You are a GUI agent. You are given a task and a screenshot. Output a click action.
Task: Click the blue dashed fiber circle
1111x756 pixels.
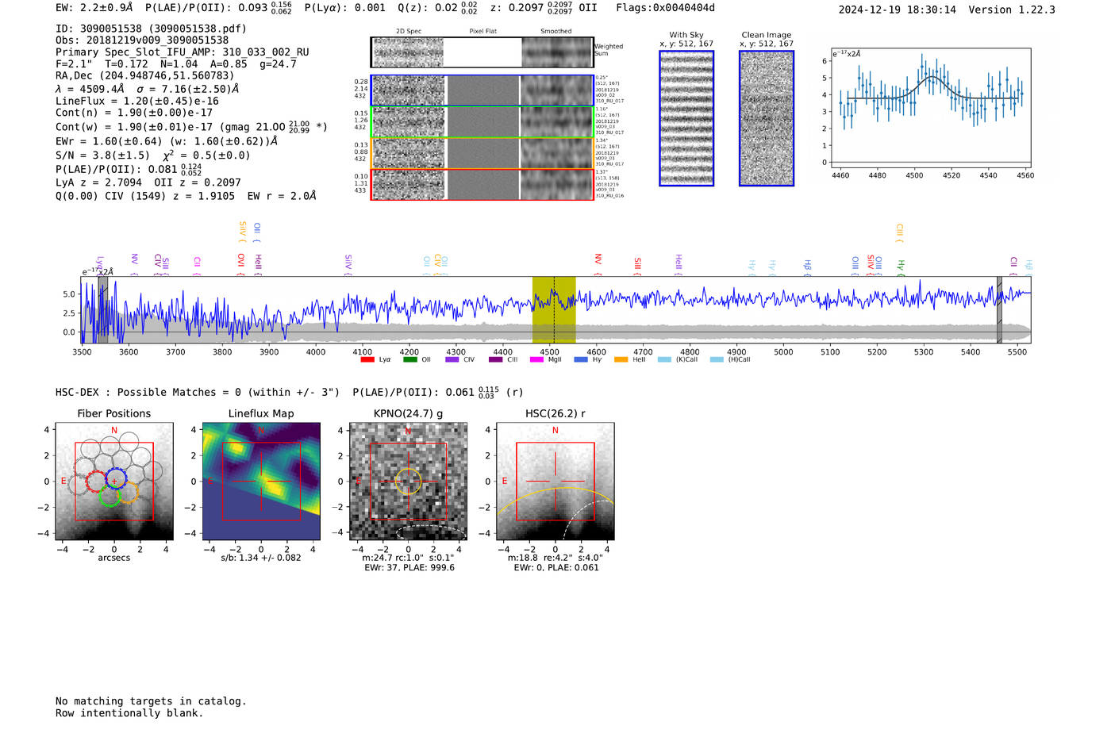point(116,478)
